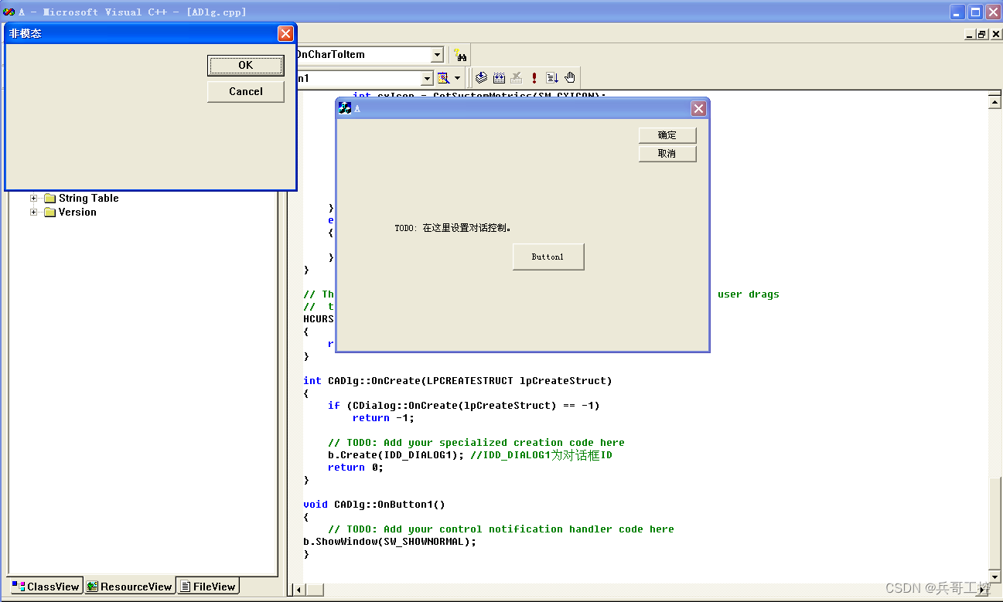Open the WizardBar action dropdown arrow

(458, 77)
